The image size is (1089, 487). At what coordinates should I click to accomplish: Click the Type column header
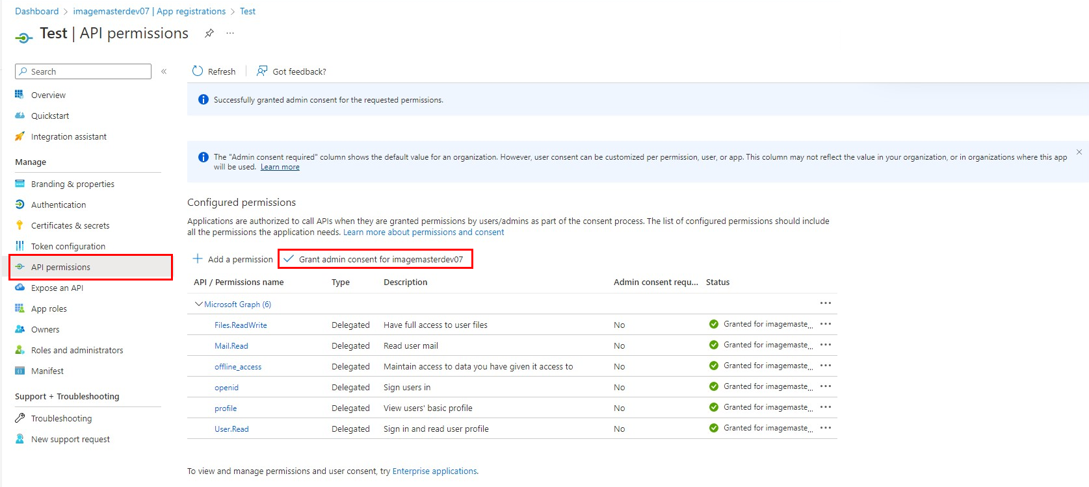coord(341,282)
